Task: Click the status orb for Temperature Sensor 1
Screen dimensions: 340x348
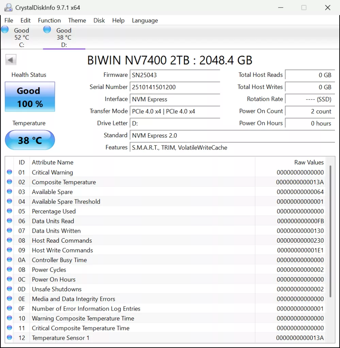Action: 9,337
